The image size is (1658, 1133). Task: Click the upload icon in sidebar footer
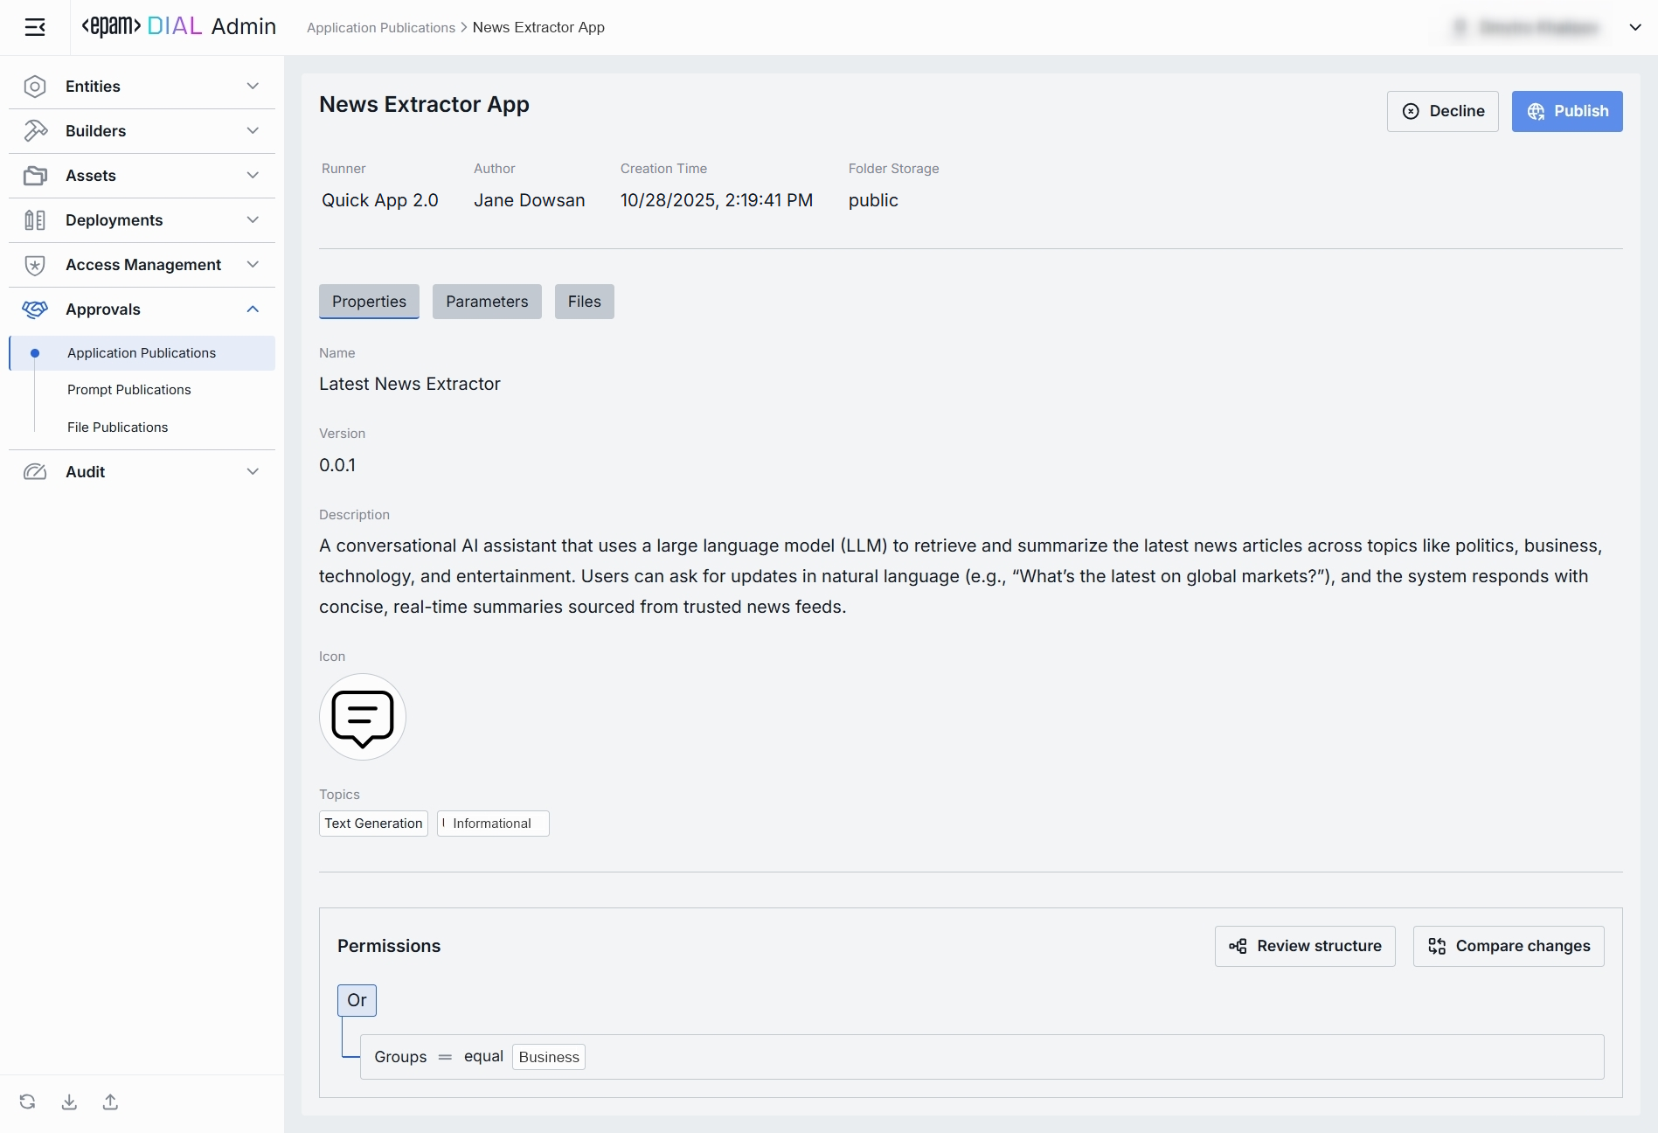click(110, 1102)
